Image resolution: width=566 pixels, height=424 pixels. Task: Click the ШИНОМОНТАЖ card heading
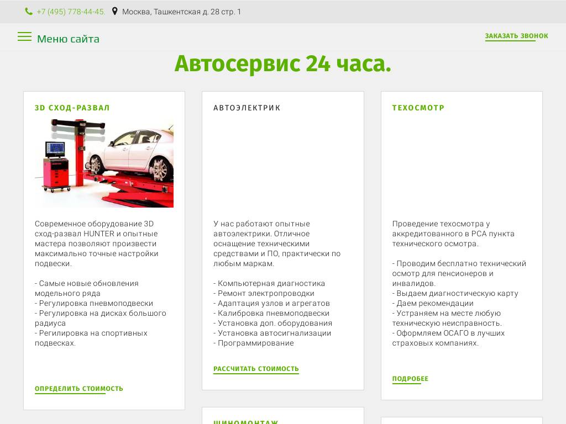tap(247, 422)
